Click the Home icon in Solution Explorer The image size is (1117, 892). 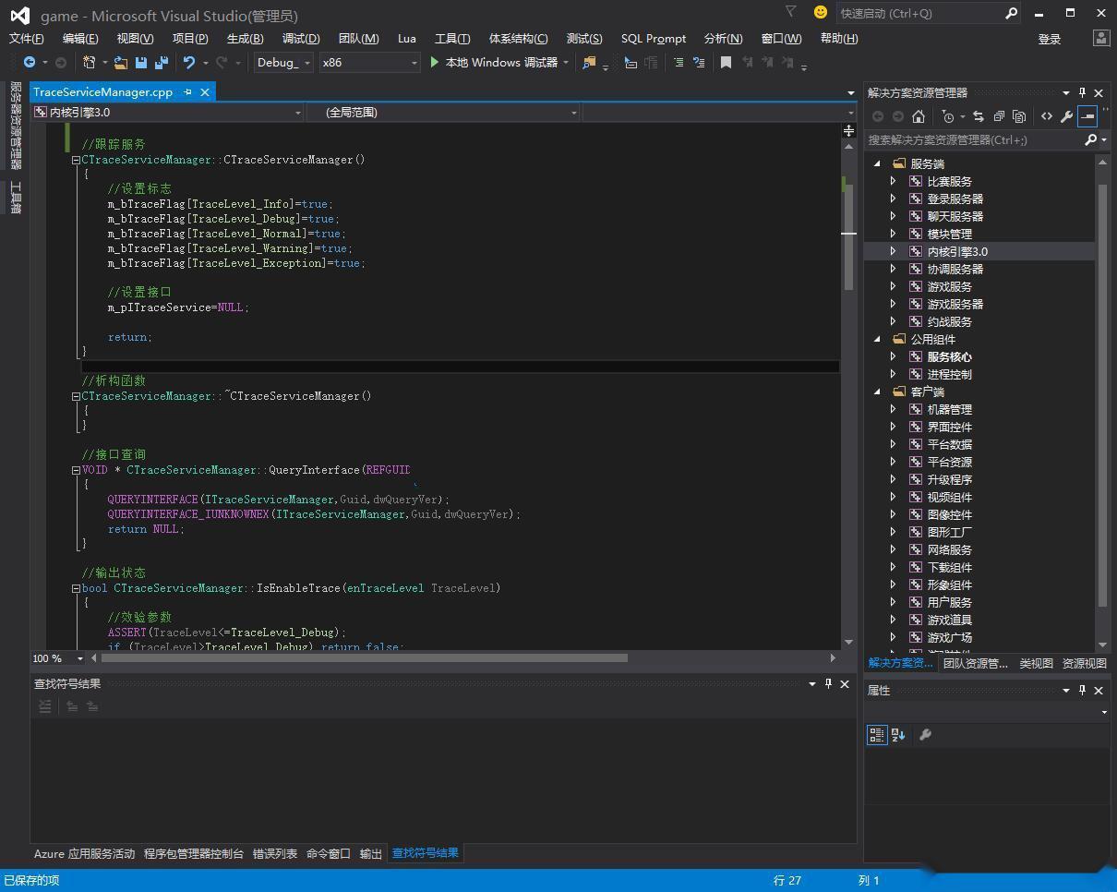coord(918,116)
